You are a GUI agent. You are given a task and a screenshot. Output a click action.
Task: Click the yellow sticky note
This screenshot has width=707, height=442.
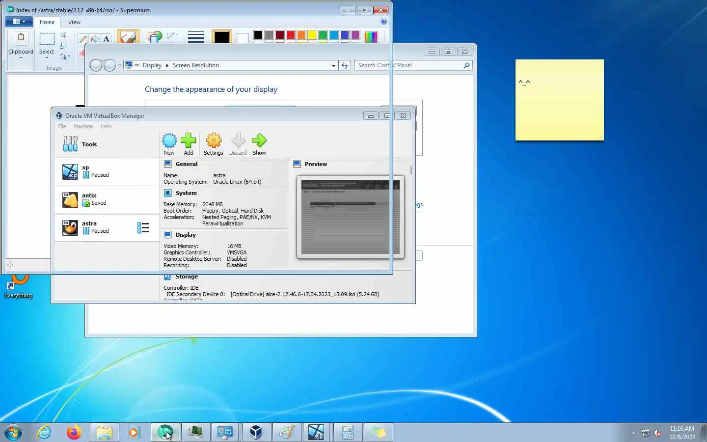[x=560, y=100]
